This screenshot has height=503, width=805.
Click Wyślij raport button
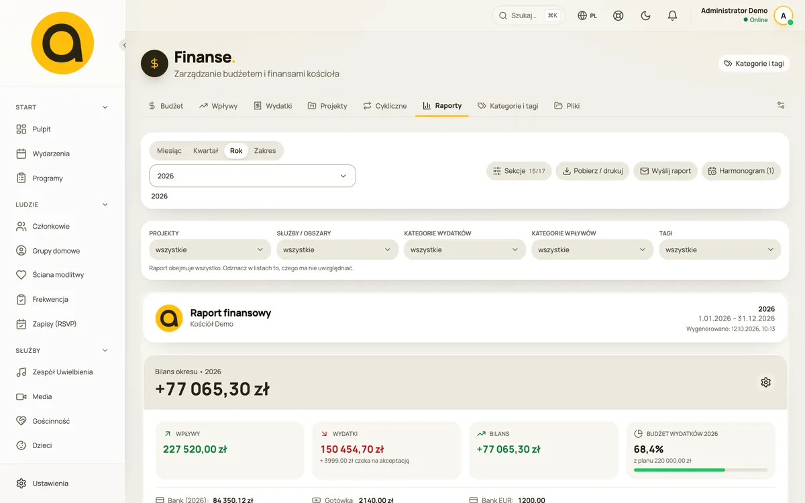pos(665,171)
